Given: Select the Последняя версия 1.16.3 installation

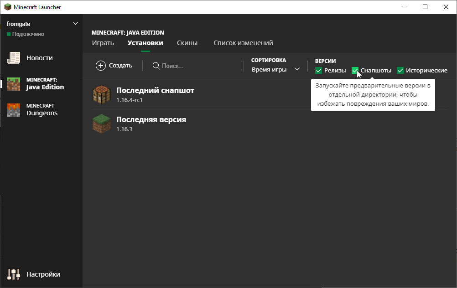Looking at the screenshot, I should coord(151,123).
